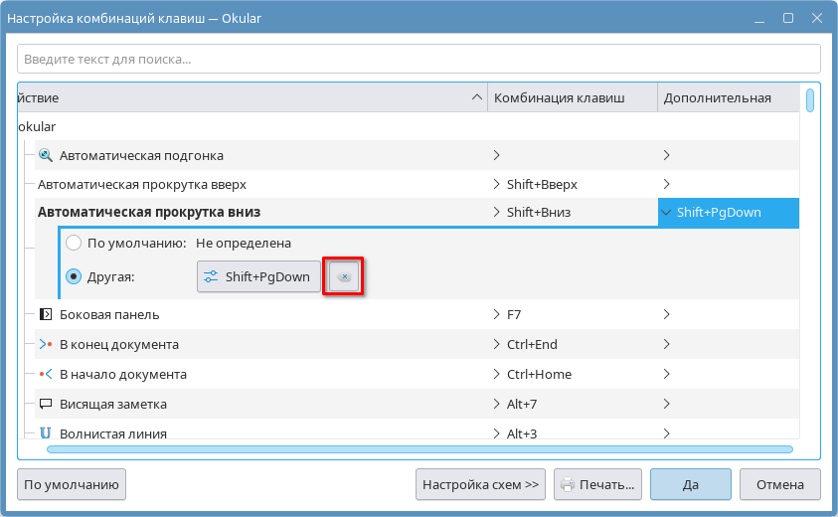
Task: Click the printer icon on Печать button
Action: pyautogui.click(x=568, y=485)
